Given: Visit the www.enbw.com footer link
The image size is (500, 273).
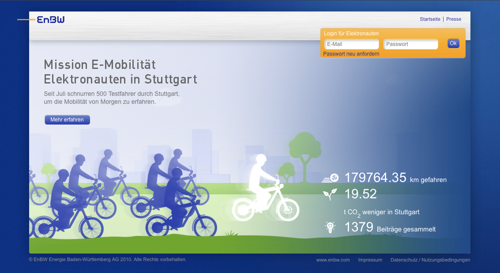Looking at the screenshot, I should coord(333,260).
